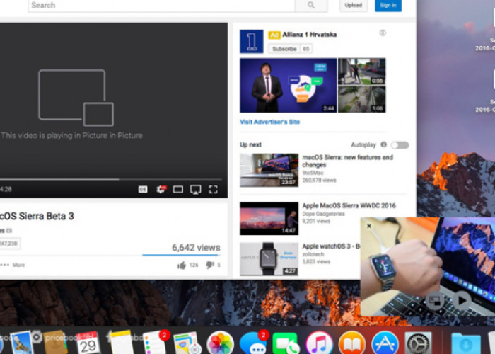The image size is (495, 354).
Task: Open the ad thumbnail with 1:06 duration
Action: pyautogui.click(x=362, y=99)
